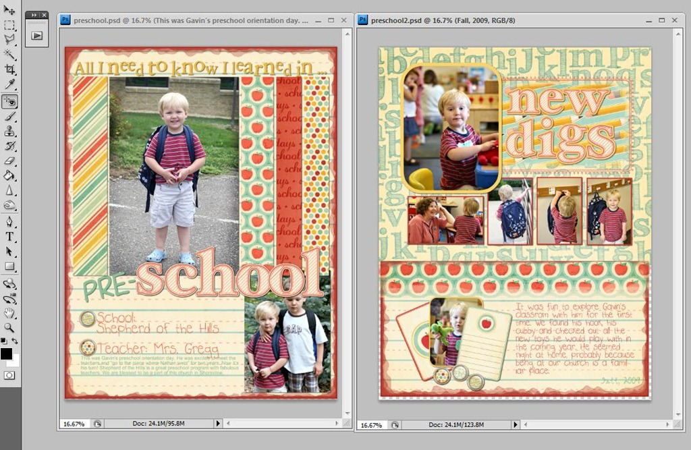Open the background white color swatch
This screenshot has height=450, width=691.
click(15, 362)
